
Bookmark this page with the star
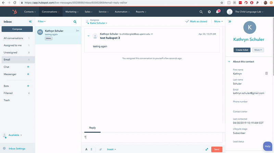click(222, 3)
